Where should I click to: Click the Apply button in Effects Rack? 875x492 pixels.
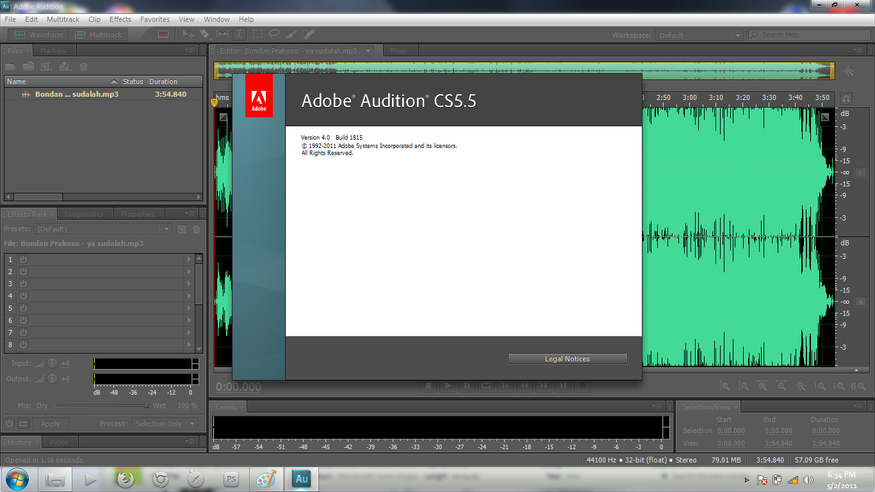point(51,423)
